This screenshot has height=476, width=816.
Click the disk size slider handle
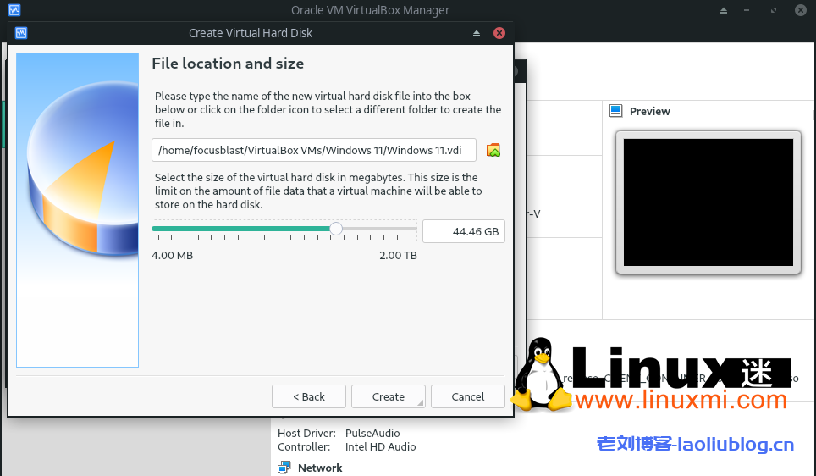tap(336, 229)
